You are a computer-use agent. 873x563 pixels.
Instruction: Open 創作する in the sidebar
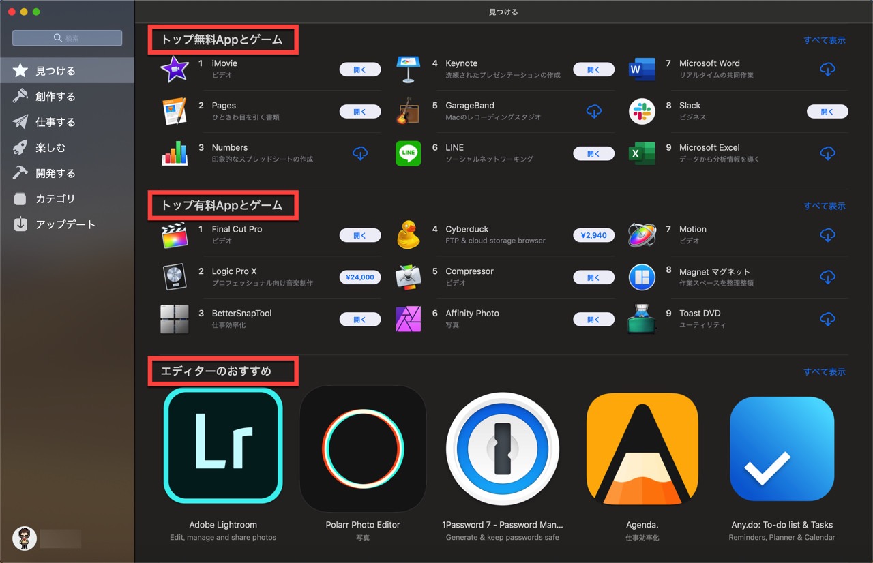[67, 96]
